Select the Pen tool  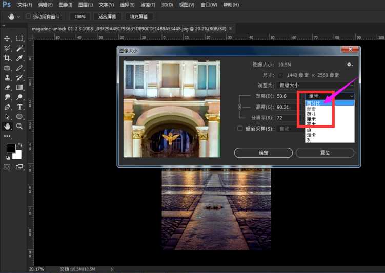tap(7, 107)
